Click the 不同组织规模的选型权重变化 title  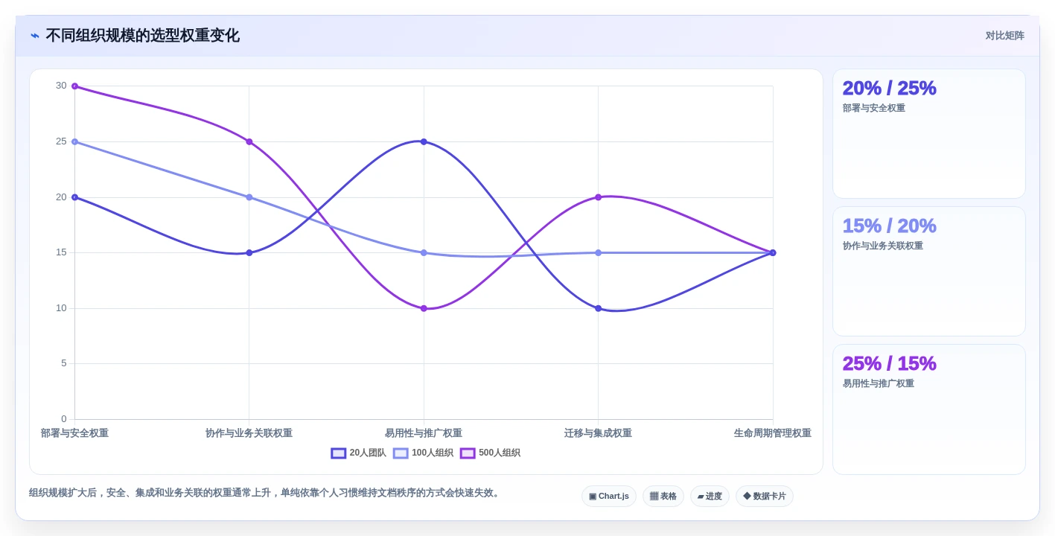(x=143, y=36)
